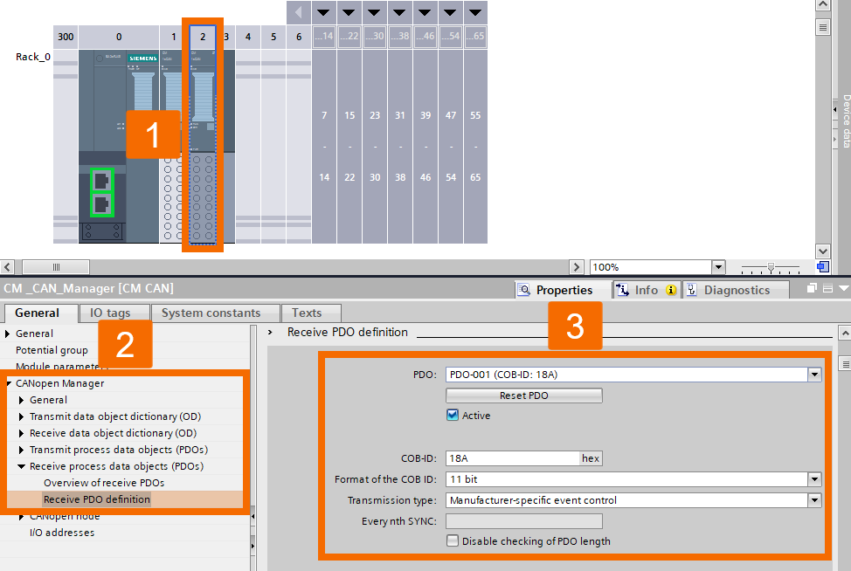
Task: Click the horizontal scroll left arrow
Action: (7, 267)
